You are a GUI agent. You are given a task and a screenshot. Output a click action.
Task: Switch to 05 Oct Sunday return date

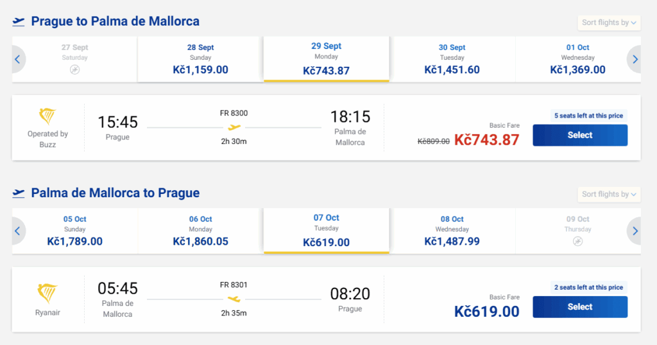pos(74,231)
